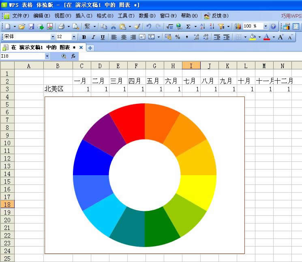Click the Insert Function fx icon
The image size is (302, 262).
[x=73, y=56]
